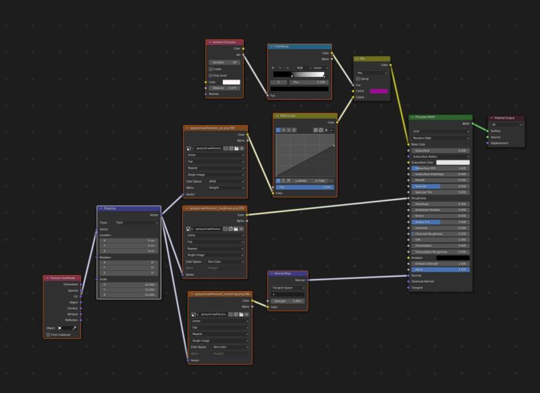This screenshot has height=393, width=540.
Task: Click the Fac slider in RGB Curves
Action: (305, 187)
